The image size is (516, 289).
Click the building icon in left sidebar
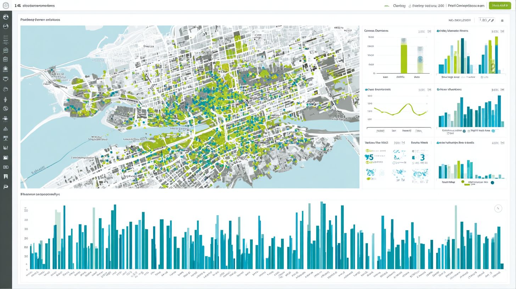click(6, 69)
